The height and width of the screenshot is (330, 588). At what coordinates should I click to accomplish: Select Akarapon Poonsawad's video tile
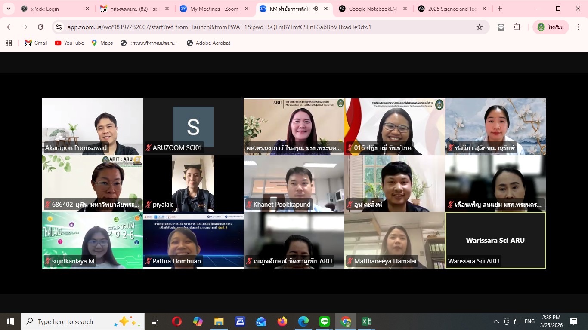[92, 126]
